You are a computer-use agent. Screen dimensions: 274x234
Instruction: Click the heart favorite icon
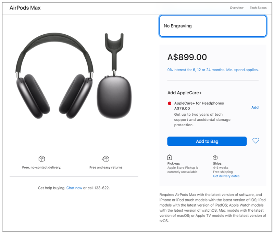coord(256,141)
